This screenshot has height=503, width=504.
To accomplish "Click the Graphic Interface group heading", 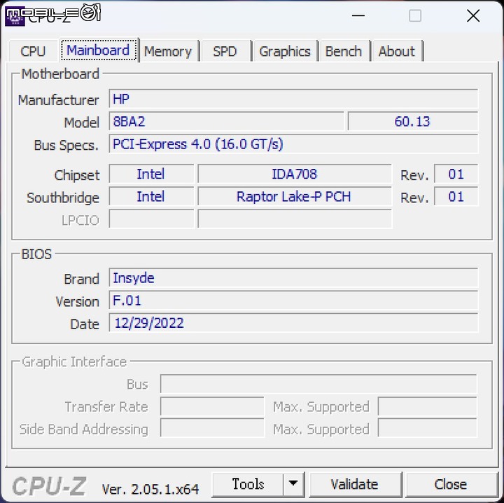I will 74,361.
